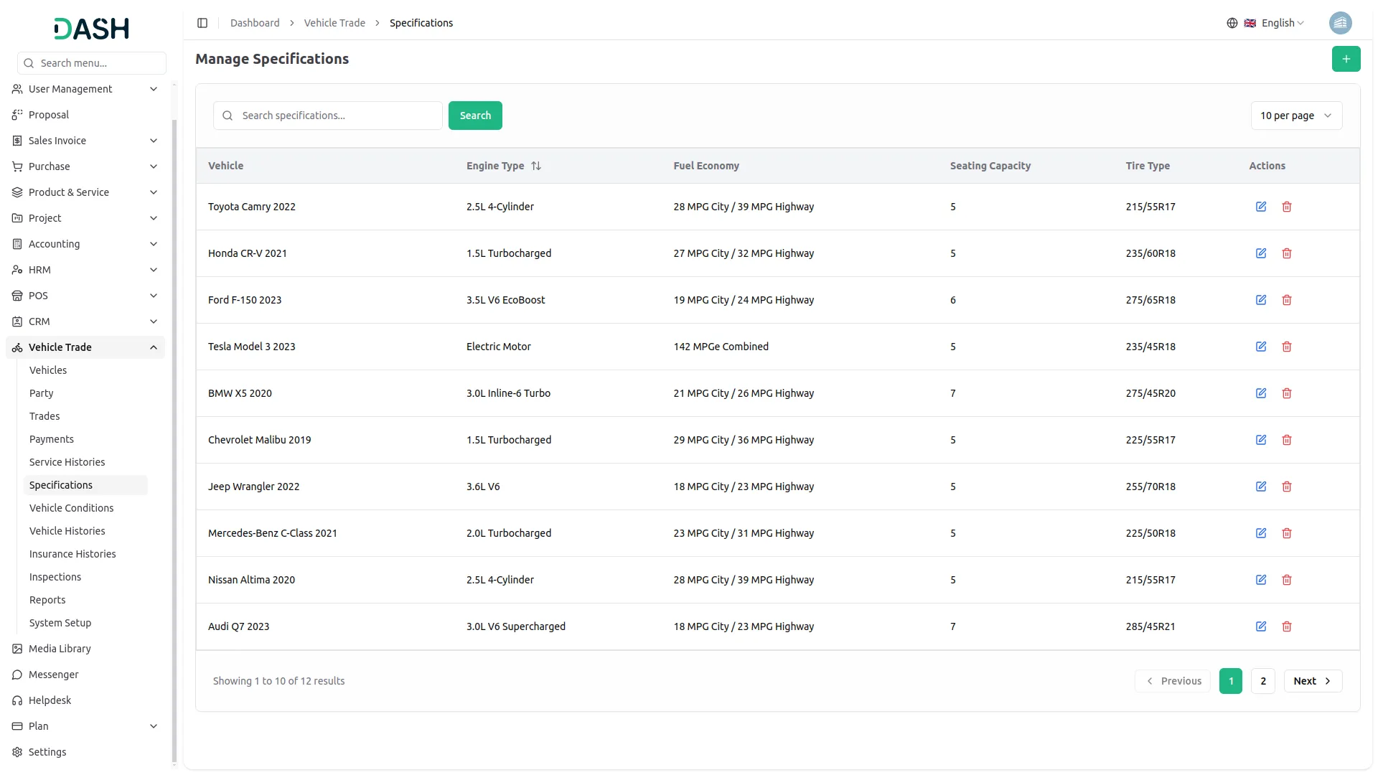Image resolution: width=1378 pixels, height=775 pixels.
Task: Open Vehicle Conditions in the sidebar
Action: click(x=71, y=508)
